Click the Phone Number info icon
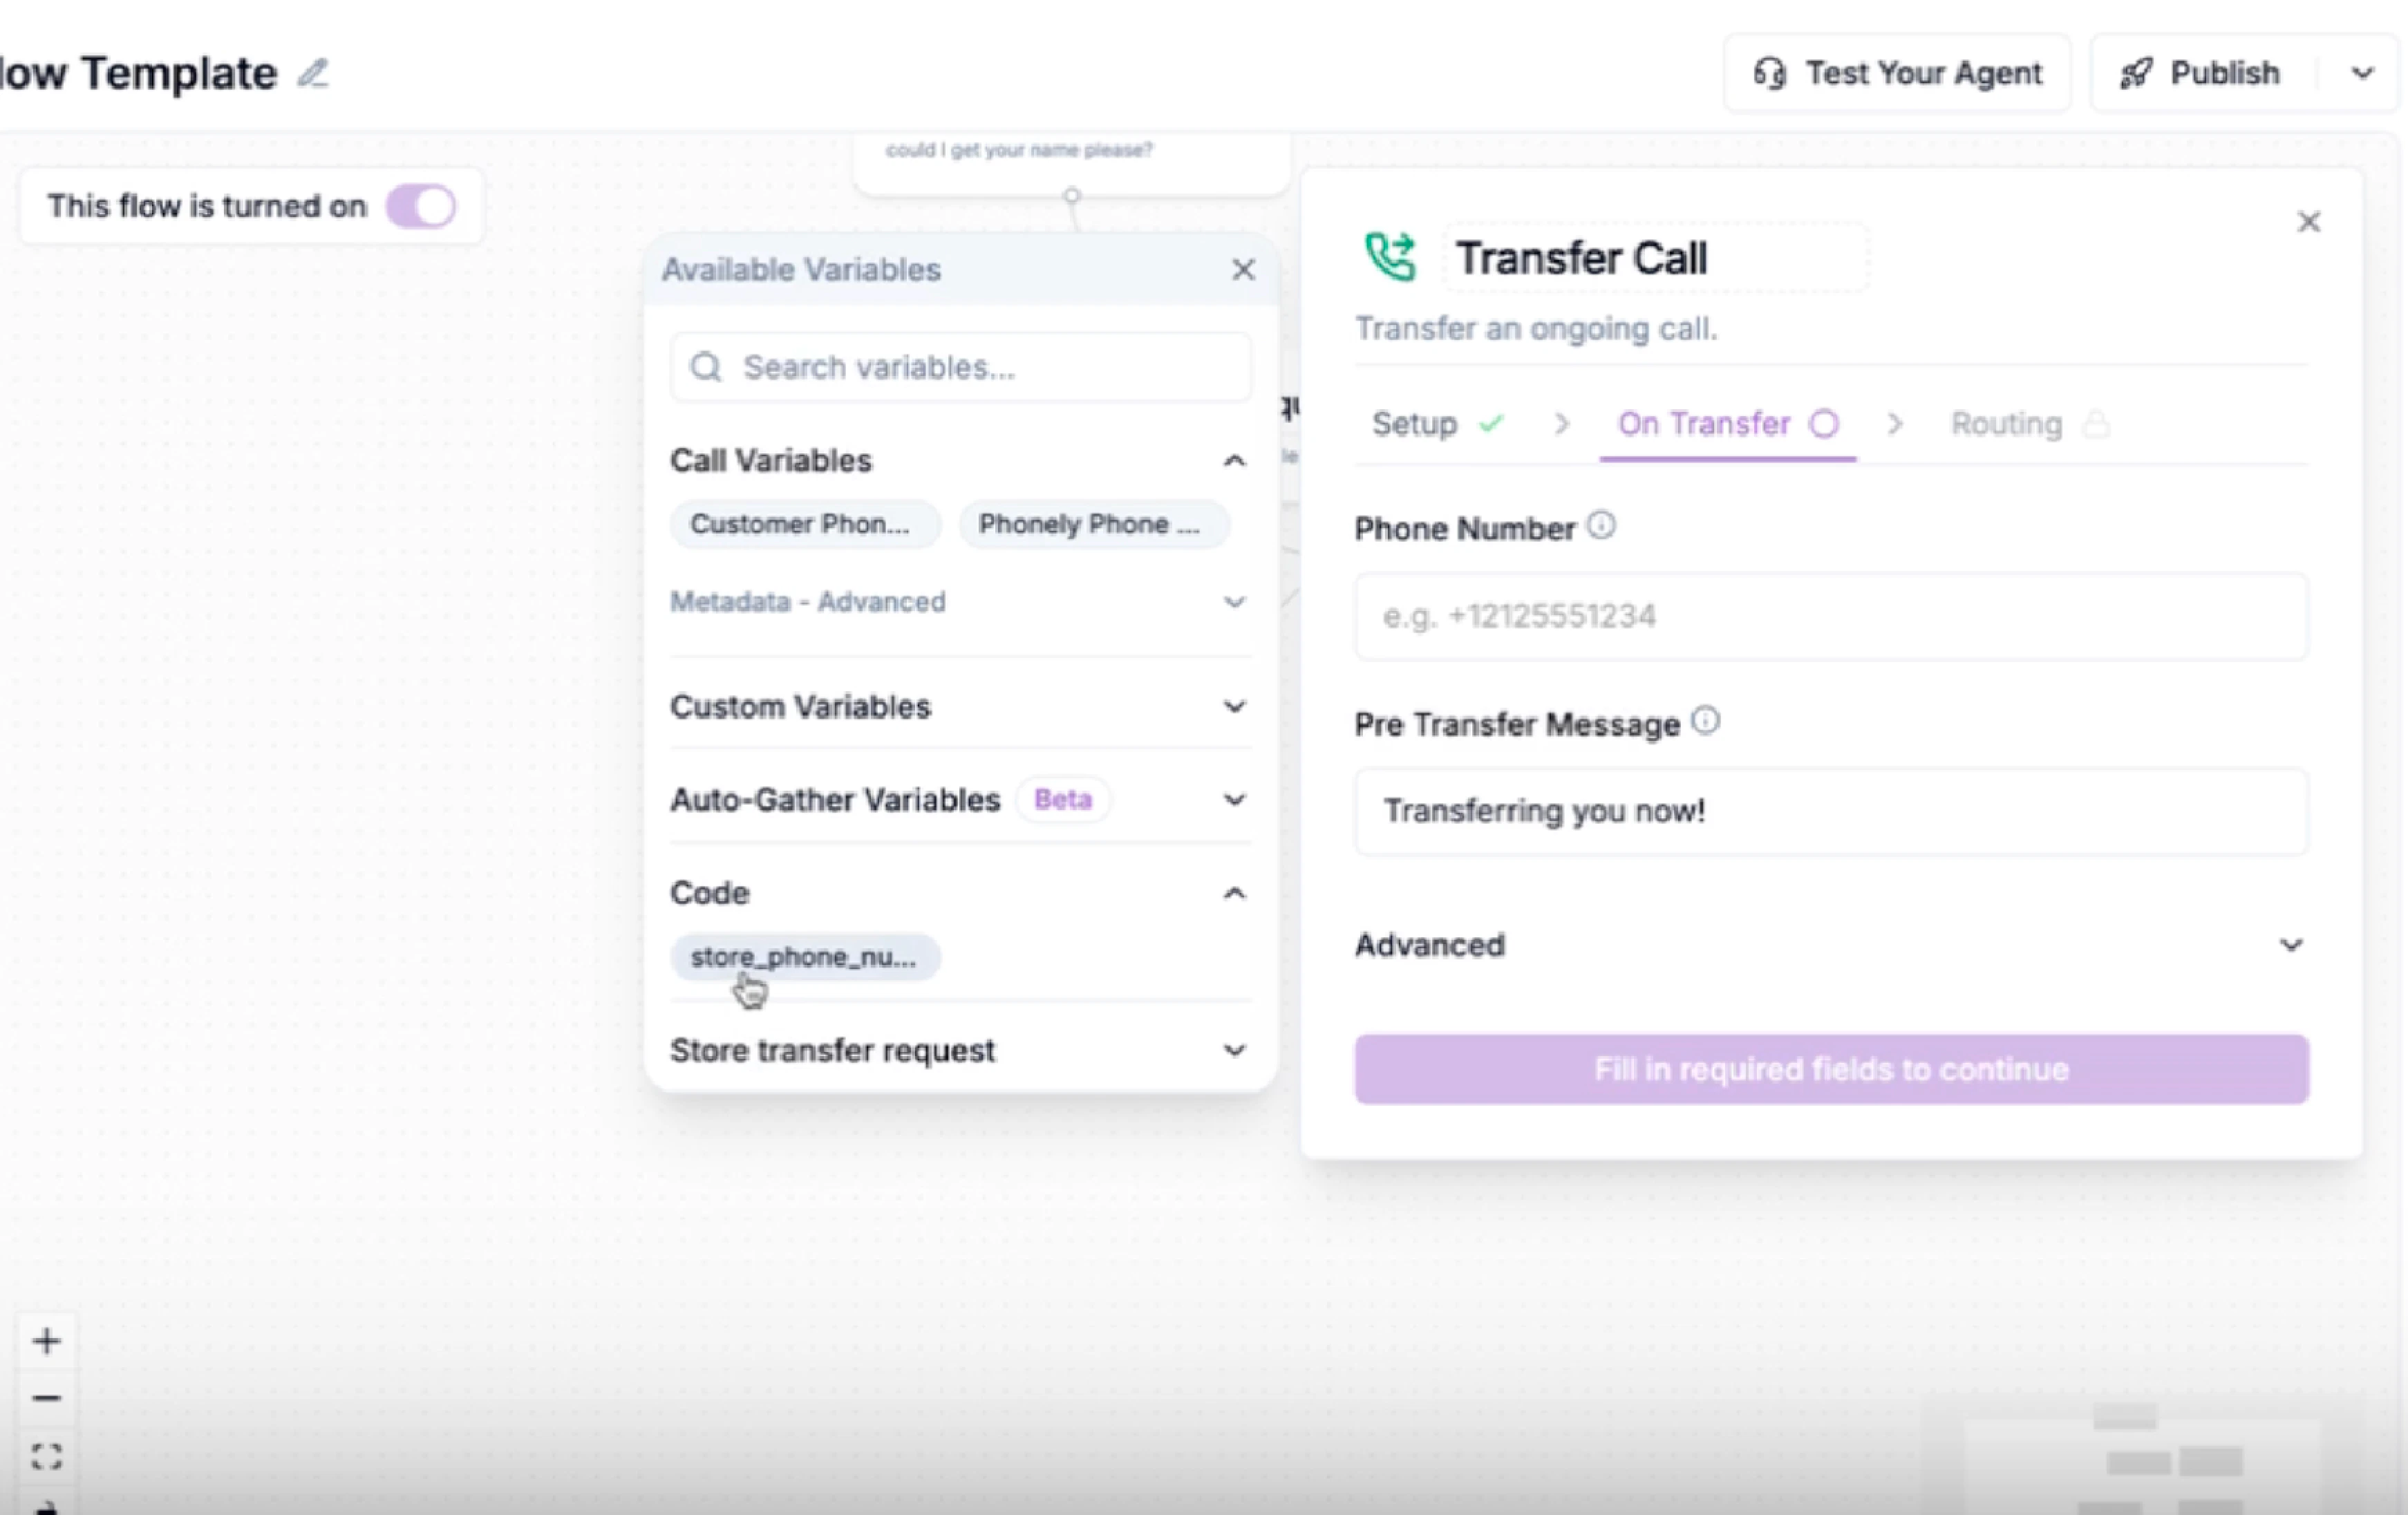2408x1515 pixels. point(1601,525)
